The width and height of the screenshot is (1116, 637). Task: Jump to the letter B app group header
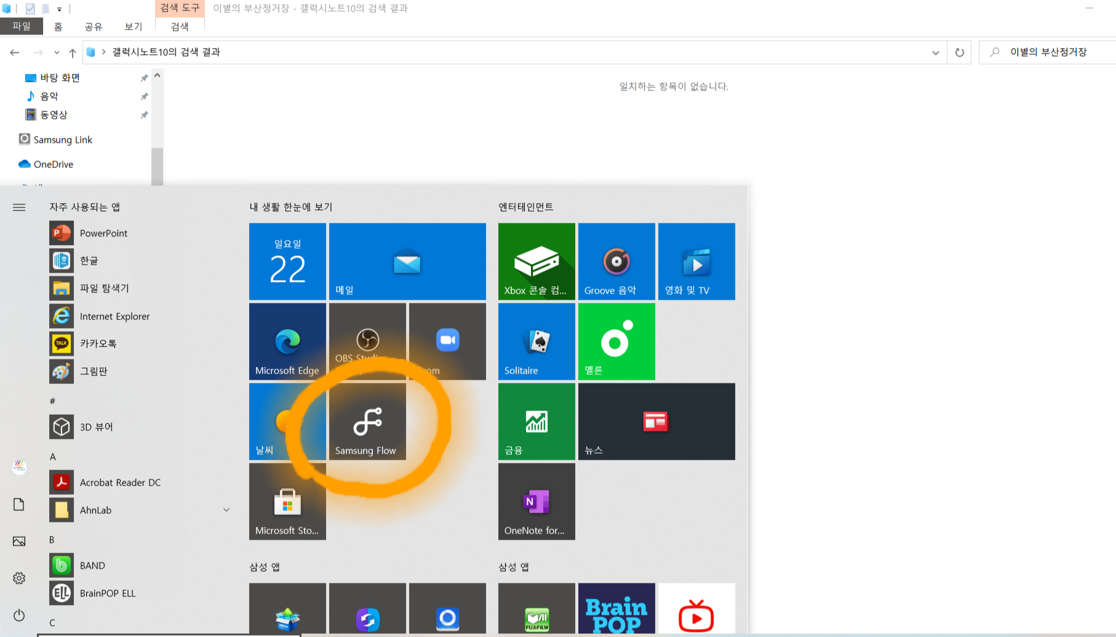tap(52, 540)
